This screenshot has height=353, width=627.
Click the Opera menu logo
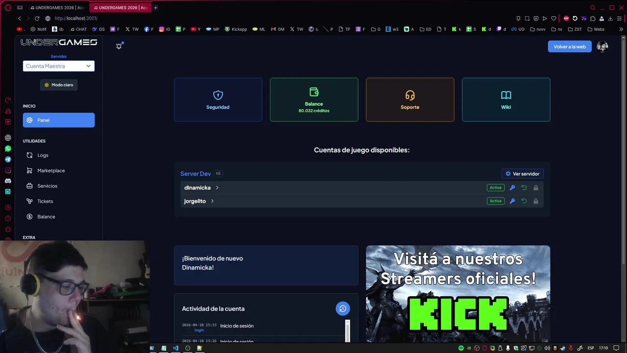[8, 8]
